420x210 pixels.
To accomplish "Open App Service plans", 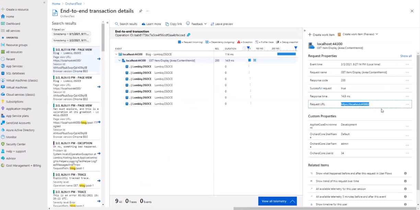I will click(17, 116).
